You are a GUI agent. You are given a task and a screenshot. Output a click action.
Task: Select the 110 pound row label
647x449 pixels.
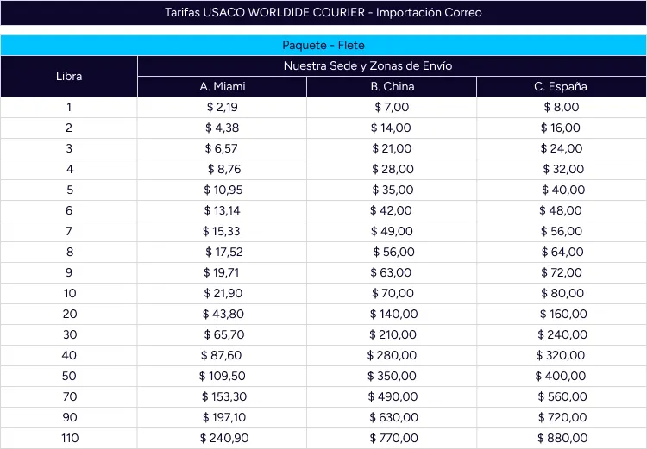pos(69,438)
